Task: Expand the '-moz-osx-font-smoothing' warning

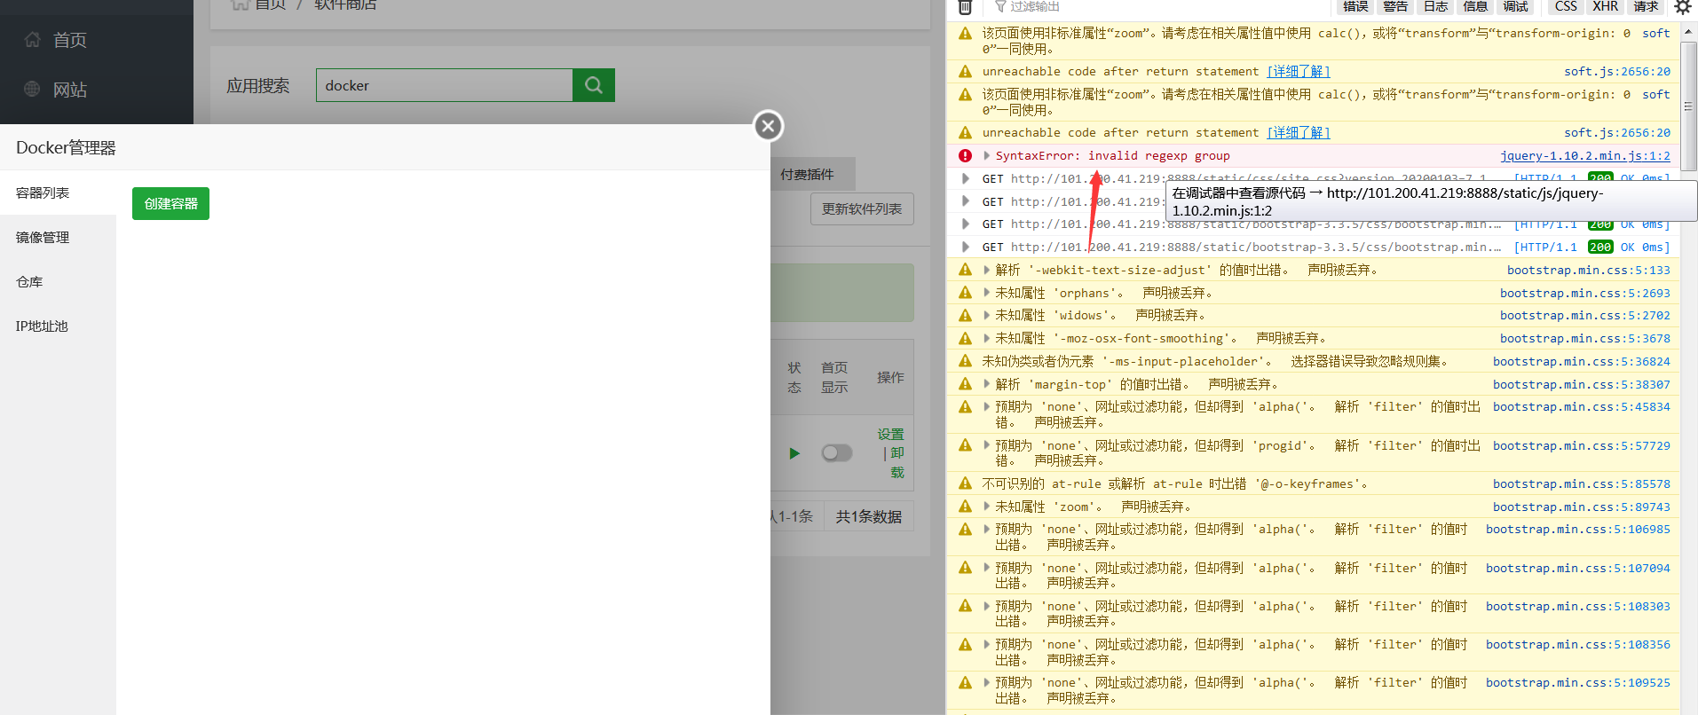Action: (986, 338)
